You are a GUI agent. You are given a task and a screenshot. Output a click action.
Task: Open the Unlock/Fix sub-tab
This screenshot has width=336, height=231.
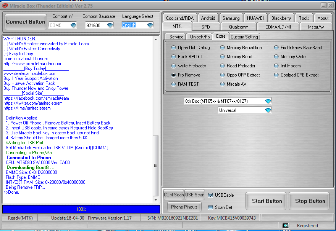coord(200,37)
